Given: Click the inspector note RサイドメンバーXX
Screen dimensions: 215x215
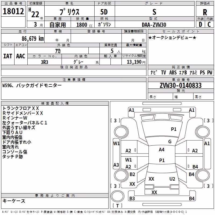Looking at the screenshot, I should coord(23,113).
